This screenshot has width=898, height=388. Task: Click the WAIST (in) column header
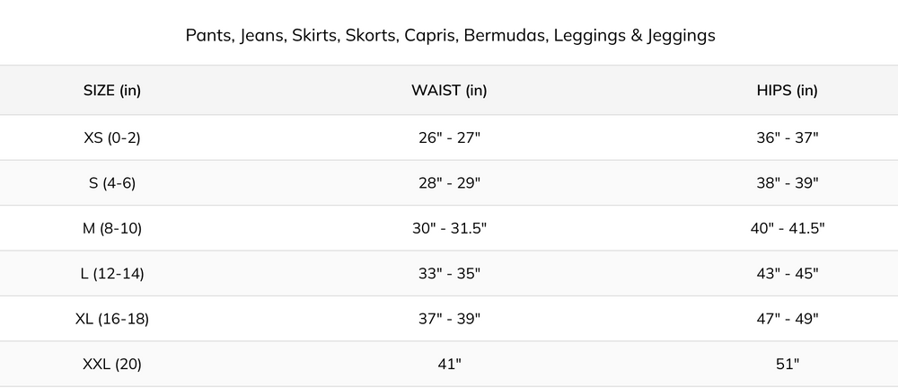(449, 90)
